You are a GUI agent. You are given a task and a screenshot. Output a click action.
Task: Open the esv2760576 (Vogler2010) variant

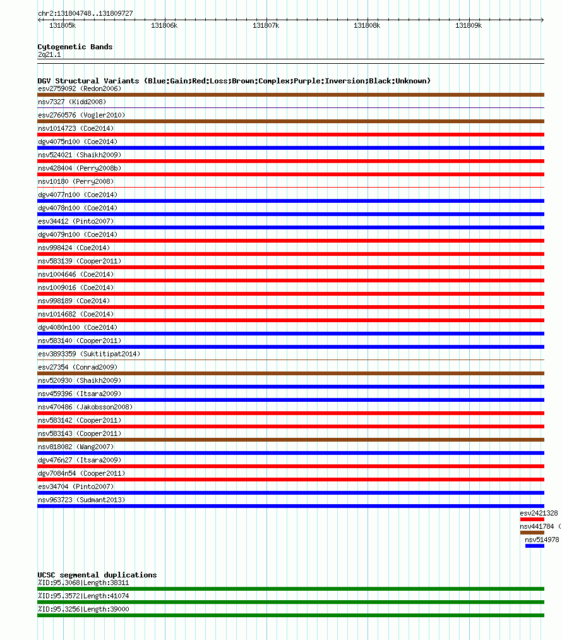coord(81,115)
